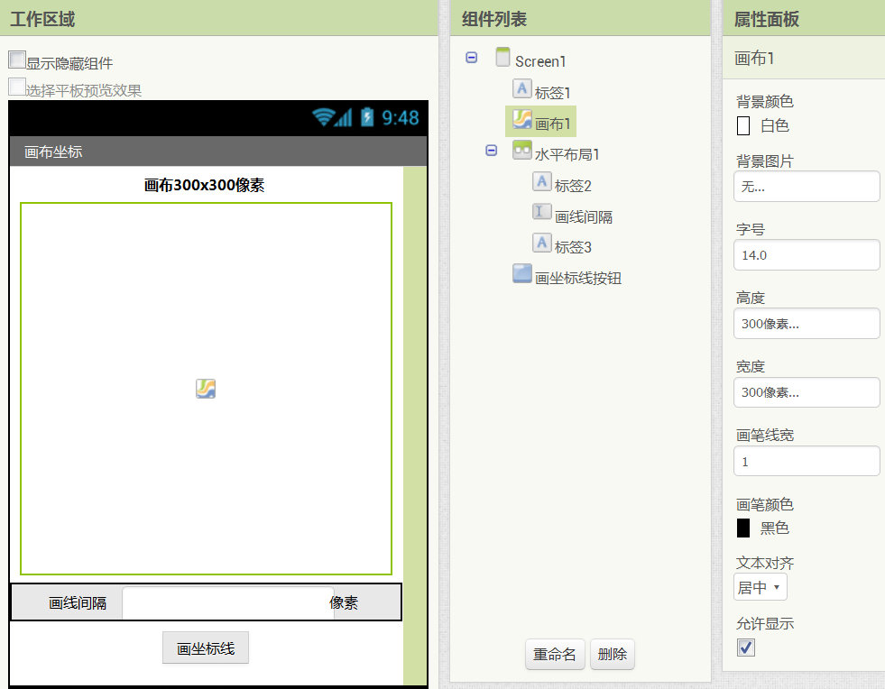Viewport: 885px width, 689px height.
Task: Click the 属性面板 panel header
Action: [x=804, y=18]
